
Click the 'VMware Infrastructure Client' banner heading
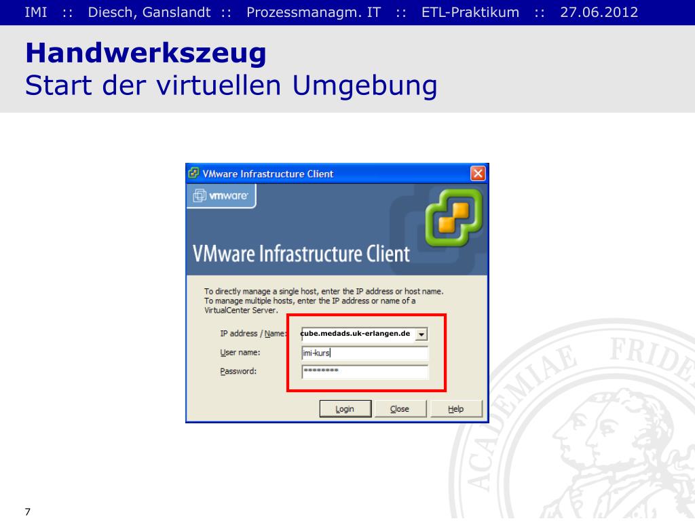click(301, 254)
